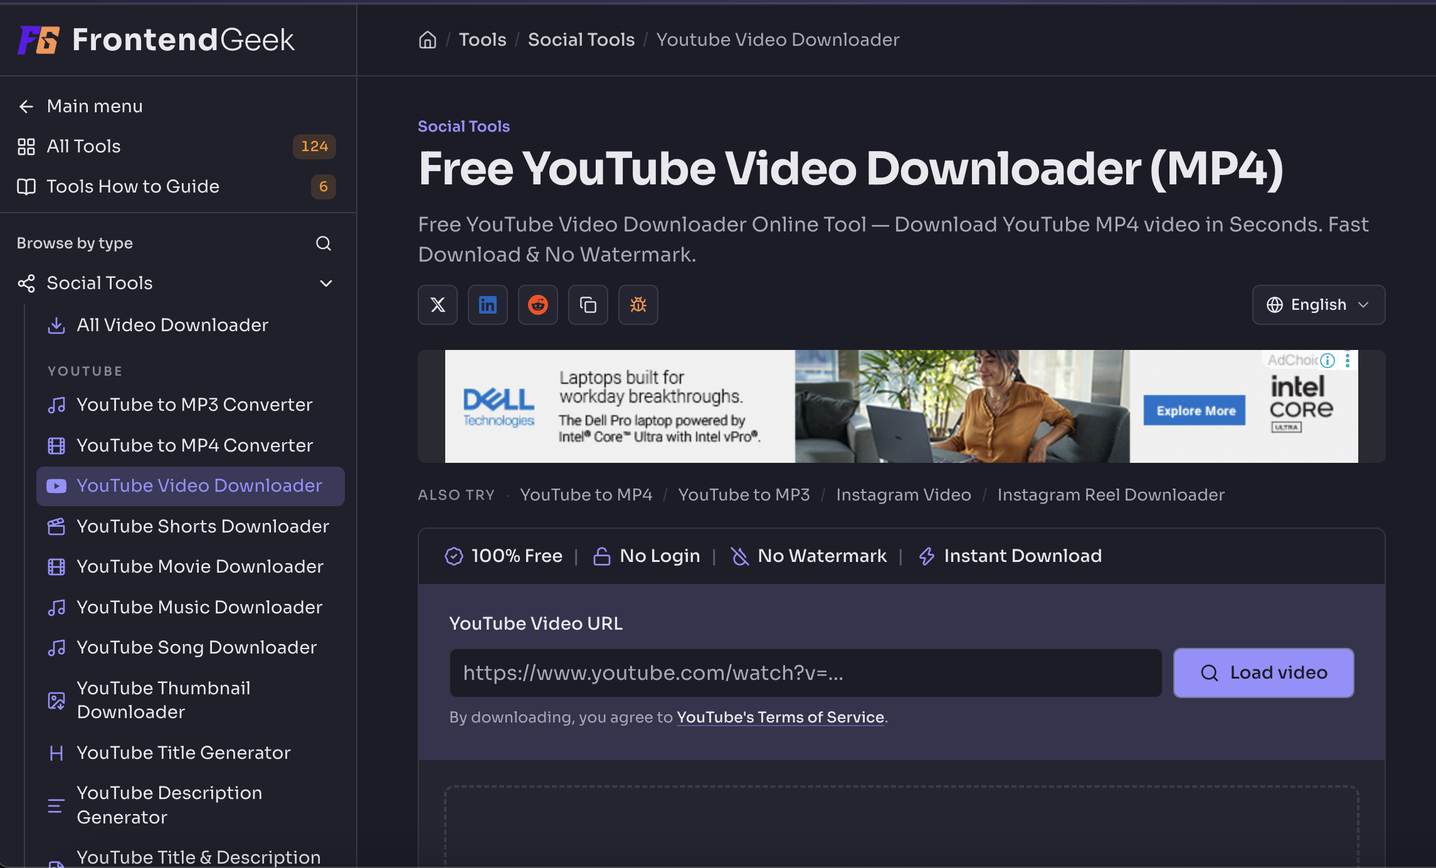The width and height of the screenshot is (1436, 868).
Task: Open YouTube's Terms of Service link
Action: [781, 717]
